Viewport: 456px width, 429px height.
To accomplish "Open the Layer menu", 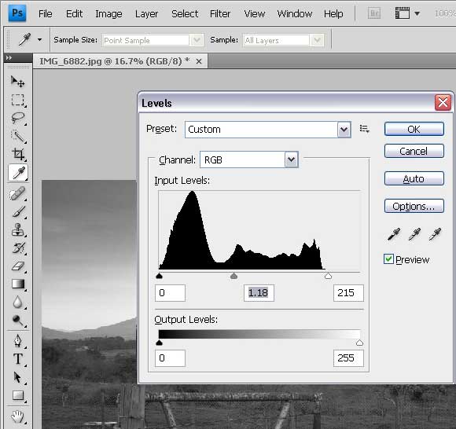I will 146,13.
